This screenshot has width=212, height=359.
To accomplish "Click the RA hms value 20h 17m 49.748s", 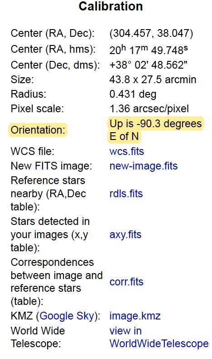I will (x=149, y=50).
